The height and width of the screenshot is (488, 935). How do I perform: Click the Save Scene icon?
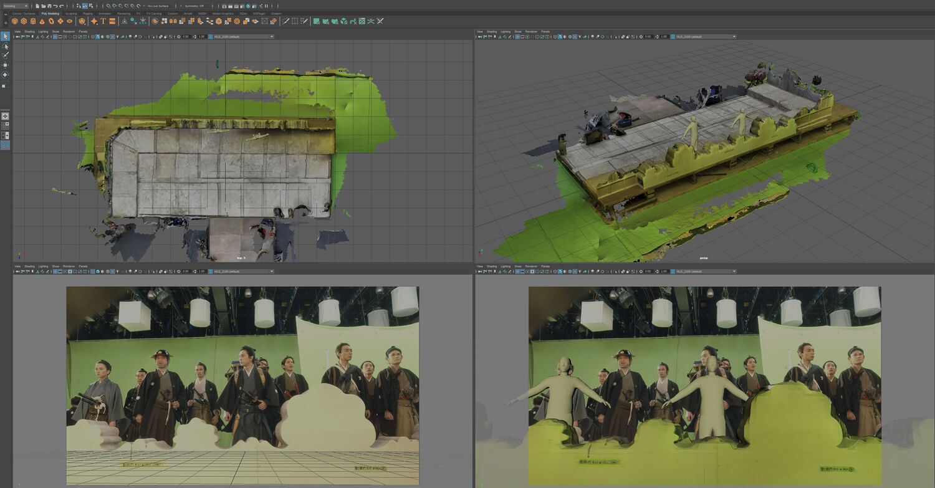click(49, 6)
